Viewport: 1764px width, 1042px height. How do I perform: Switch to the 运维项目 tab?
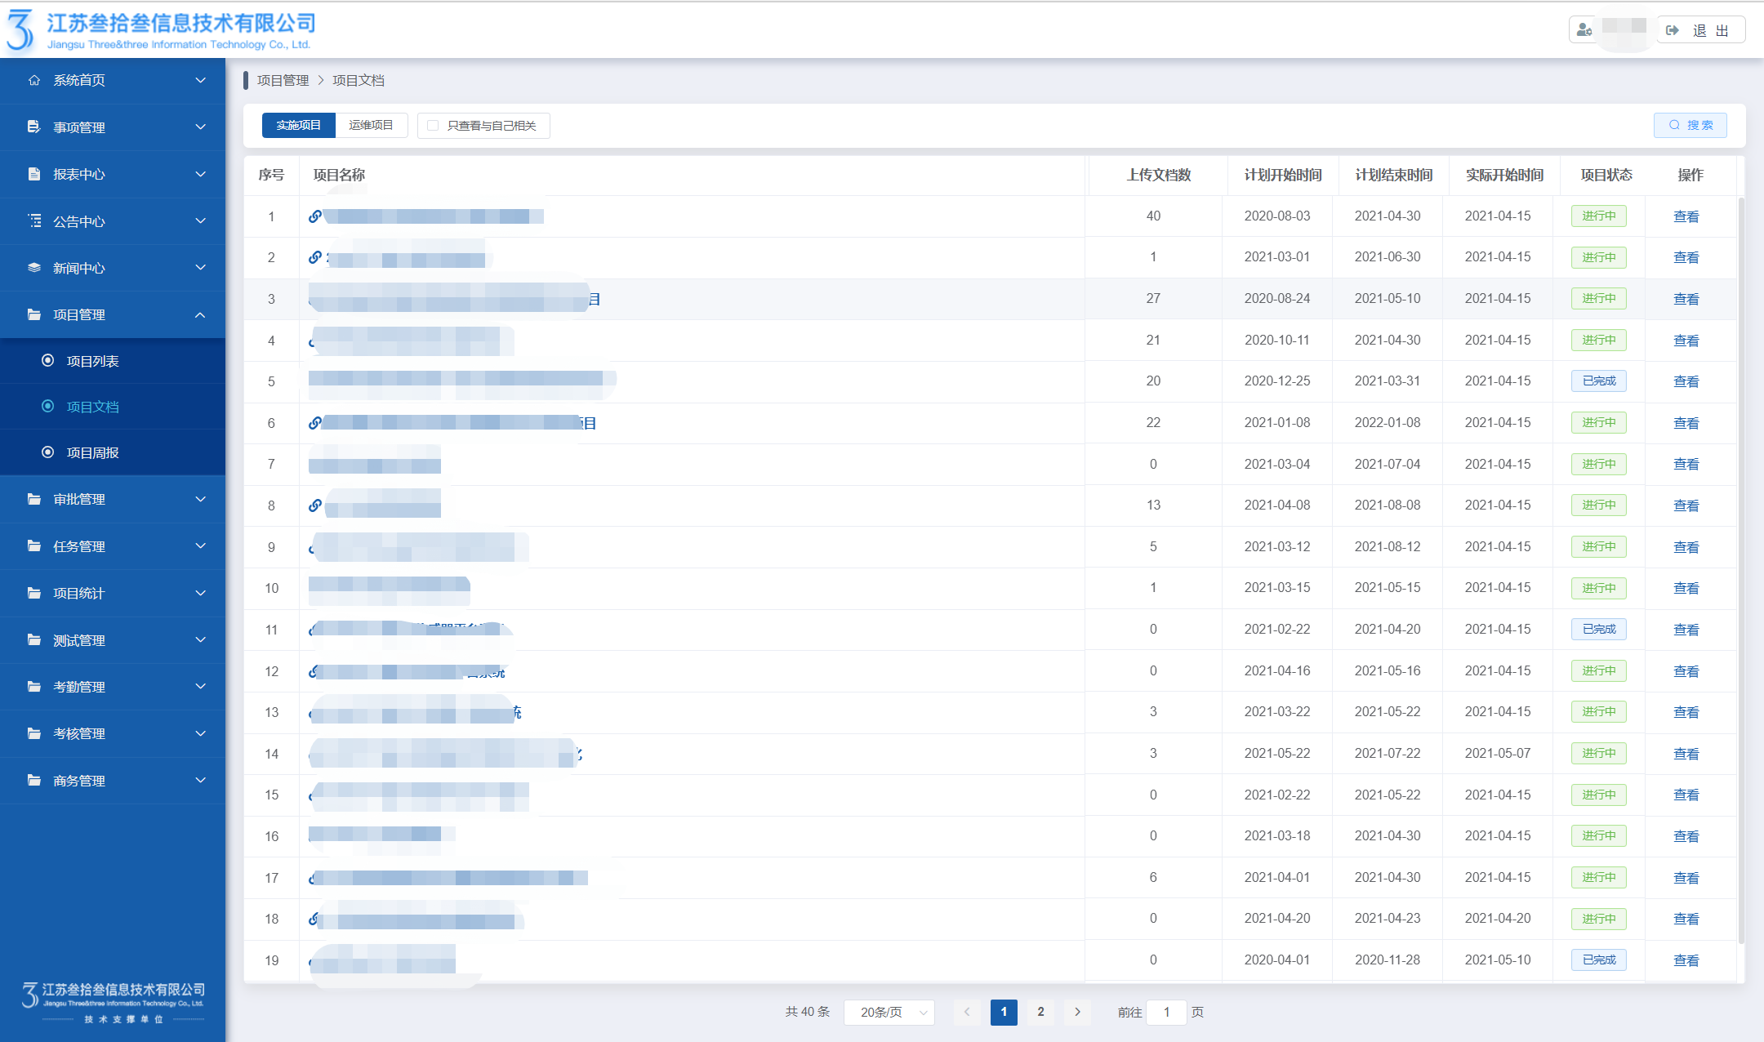(371, 125)
